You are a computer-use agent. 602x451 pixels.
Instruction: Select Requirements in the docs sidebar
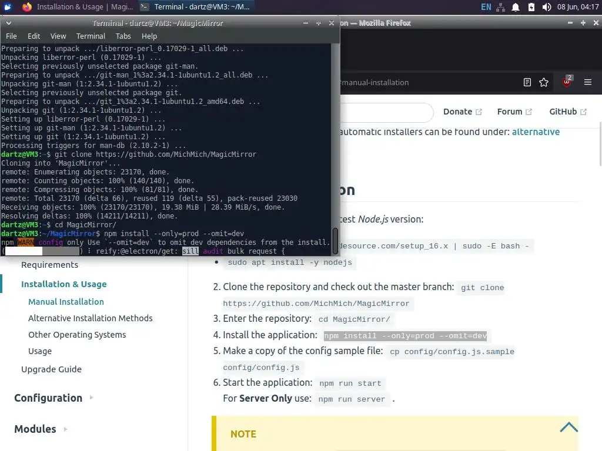click(x=49, y=265)
